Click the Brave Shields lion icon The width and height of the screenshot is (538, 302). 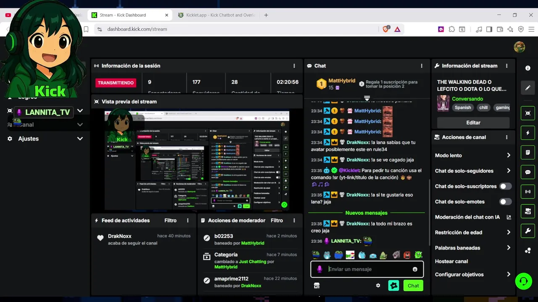tap(386, 29)
